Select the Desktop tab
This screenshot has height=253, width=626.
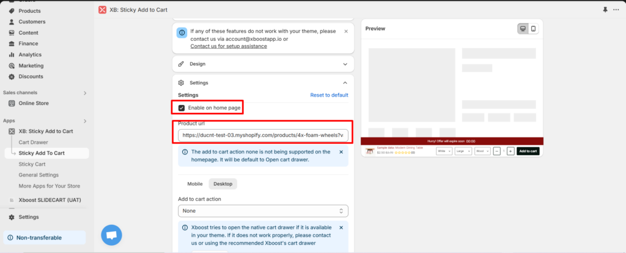point(223,183)
